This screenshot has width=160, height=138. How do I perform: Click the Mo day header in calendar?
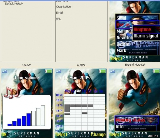67,91
